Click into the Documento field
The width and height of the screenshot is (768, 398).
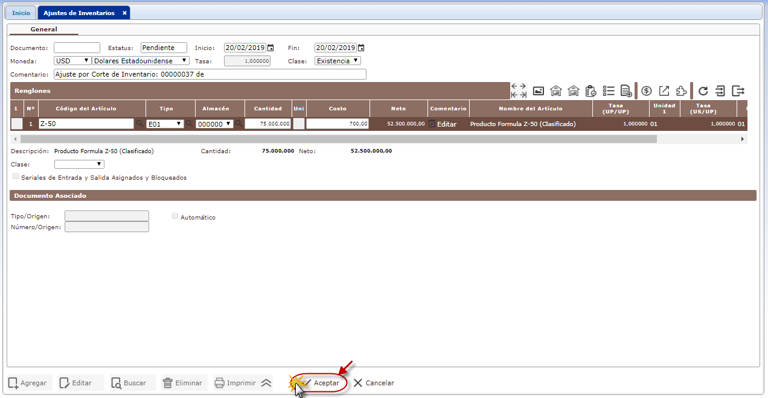(77, 48)
